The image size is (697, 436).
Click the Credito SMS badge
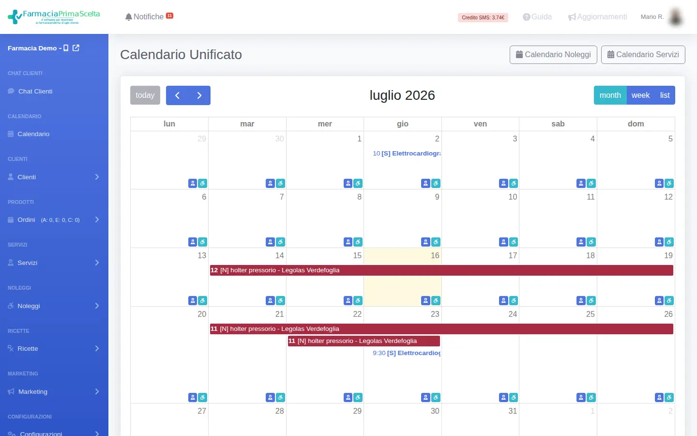pos(483,17)
